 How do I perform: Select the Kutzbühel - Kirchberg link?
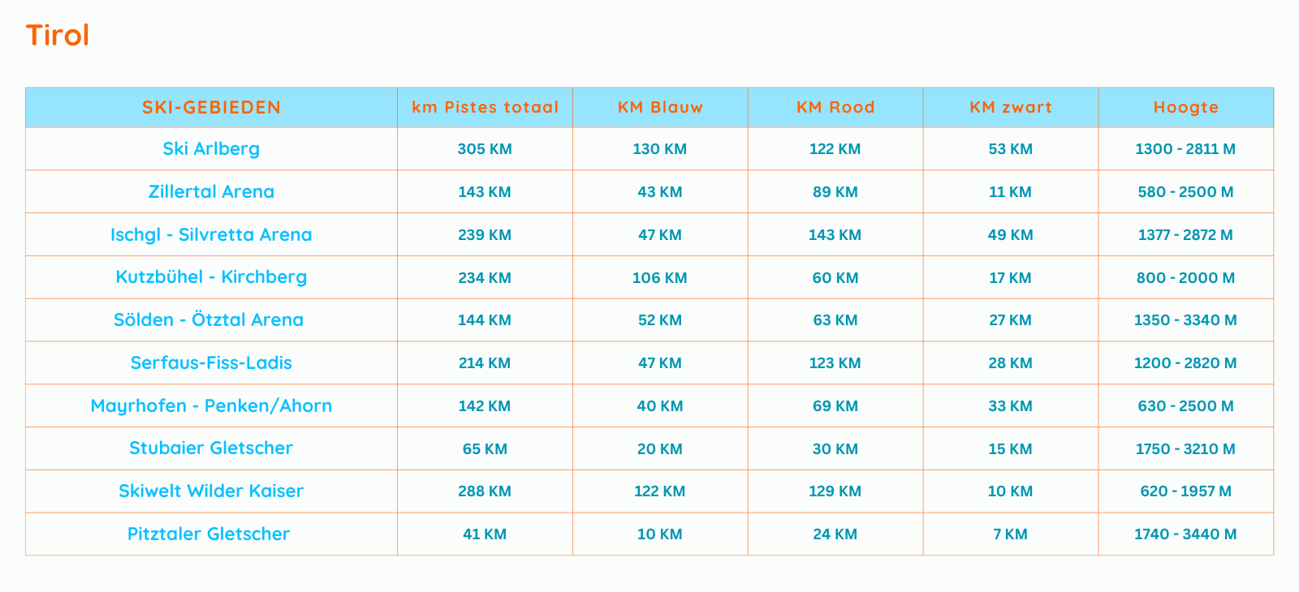click(211, 277)
